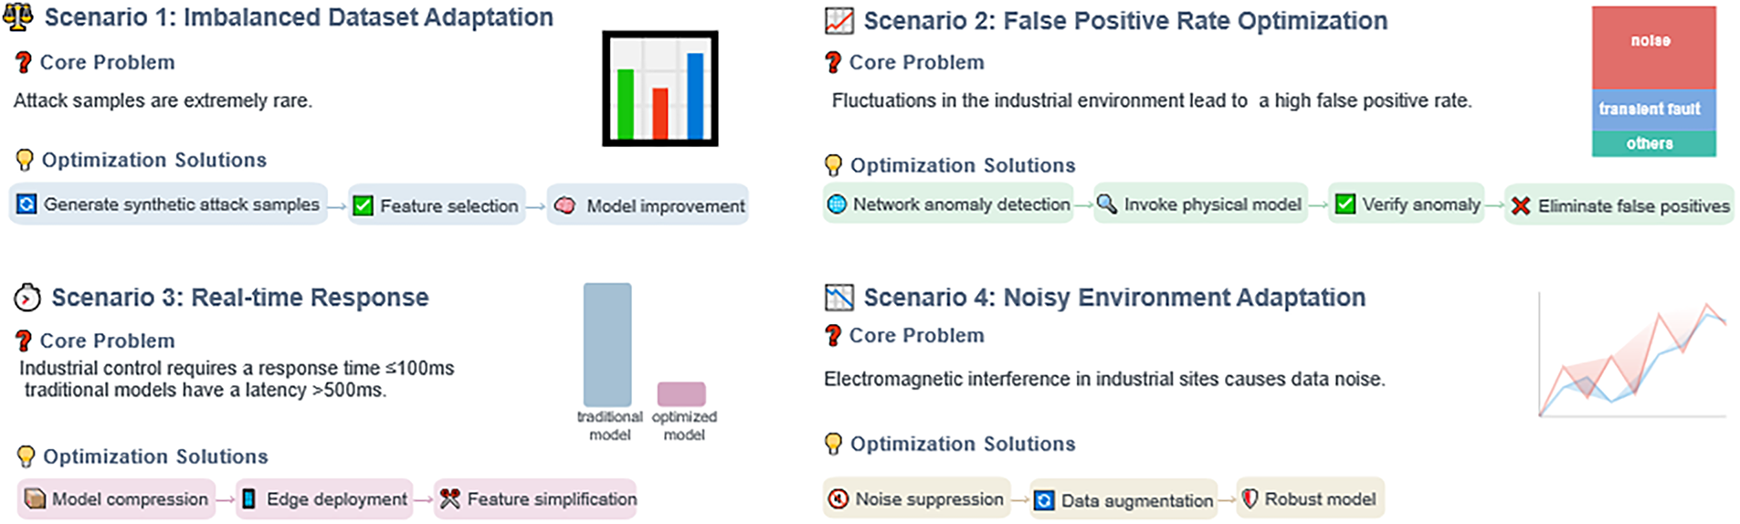This screenshot has width=1740, height=524.
Task: Click the red noise block in stacked chart
Action: click(x=1653, y=47)
